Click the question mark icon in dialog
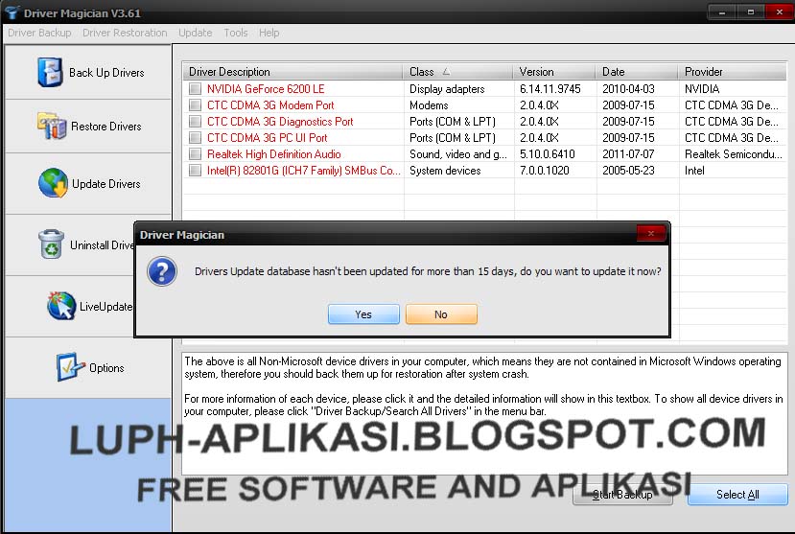The width and height of the screenshot is (795, 534). (x=162, y=271)
